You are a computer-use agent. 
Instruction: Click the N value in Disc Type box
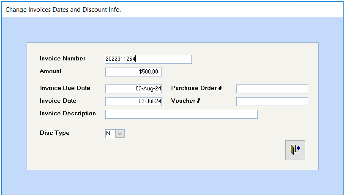(x=110, y=133)
